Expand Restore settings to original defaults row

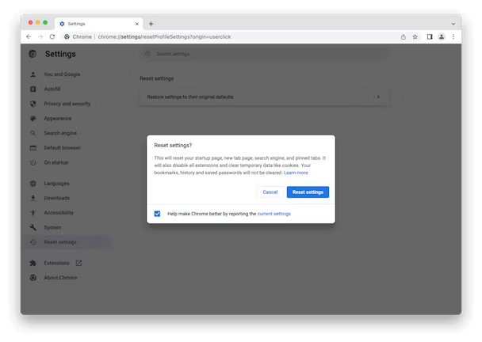click(x=264, y=97)
